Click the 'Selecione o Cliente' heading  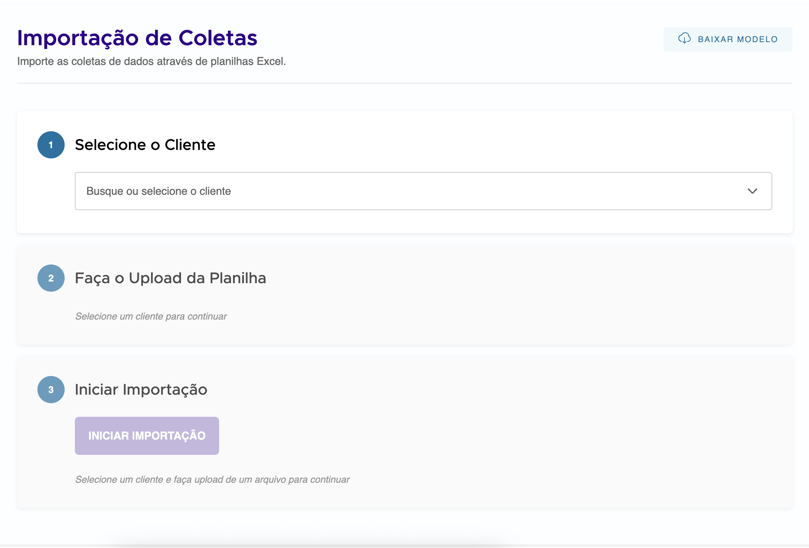145,145
